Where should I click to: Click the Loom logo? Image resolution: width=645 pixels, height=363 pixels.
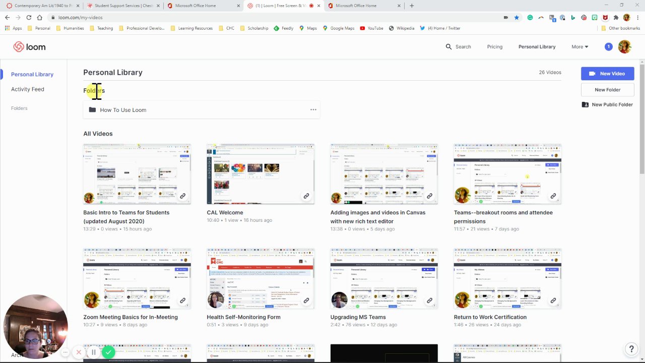point(29,47)
